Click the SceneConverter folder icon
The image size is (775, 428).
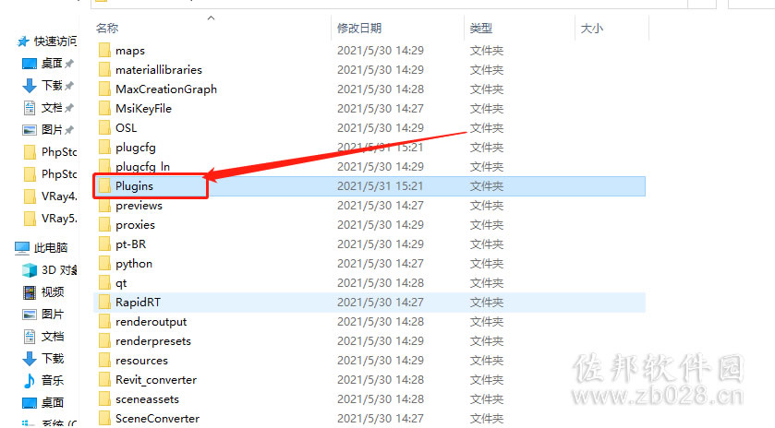pos(104,419)
